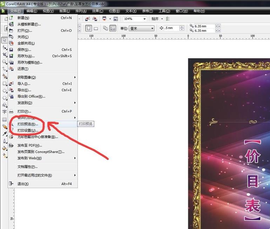Viewport: 270px width, 229px height.
Task: Select the Rectangle tool in toolbox
Action: (x=5, y=84)
